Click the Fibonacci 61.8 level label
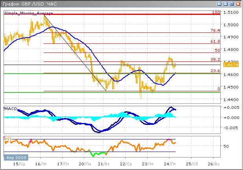Screen dimensions: 243x170 [x=215, y=41]
